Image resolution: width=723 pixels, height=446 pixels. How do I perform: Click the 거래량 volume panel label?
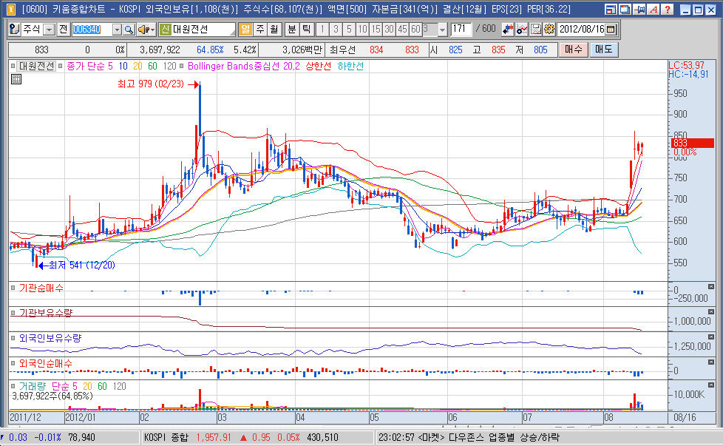point(33,386)
